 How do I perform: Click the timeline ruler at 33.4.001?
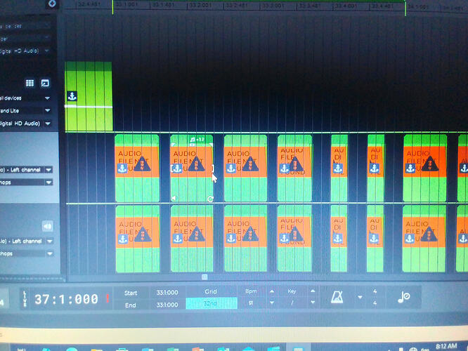346,6
